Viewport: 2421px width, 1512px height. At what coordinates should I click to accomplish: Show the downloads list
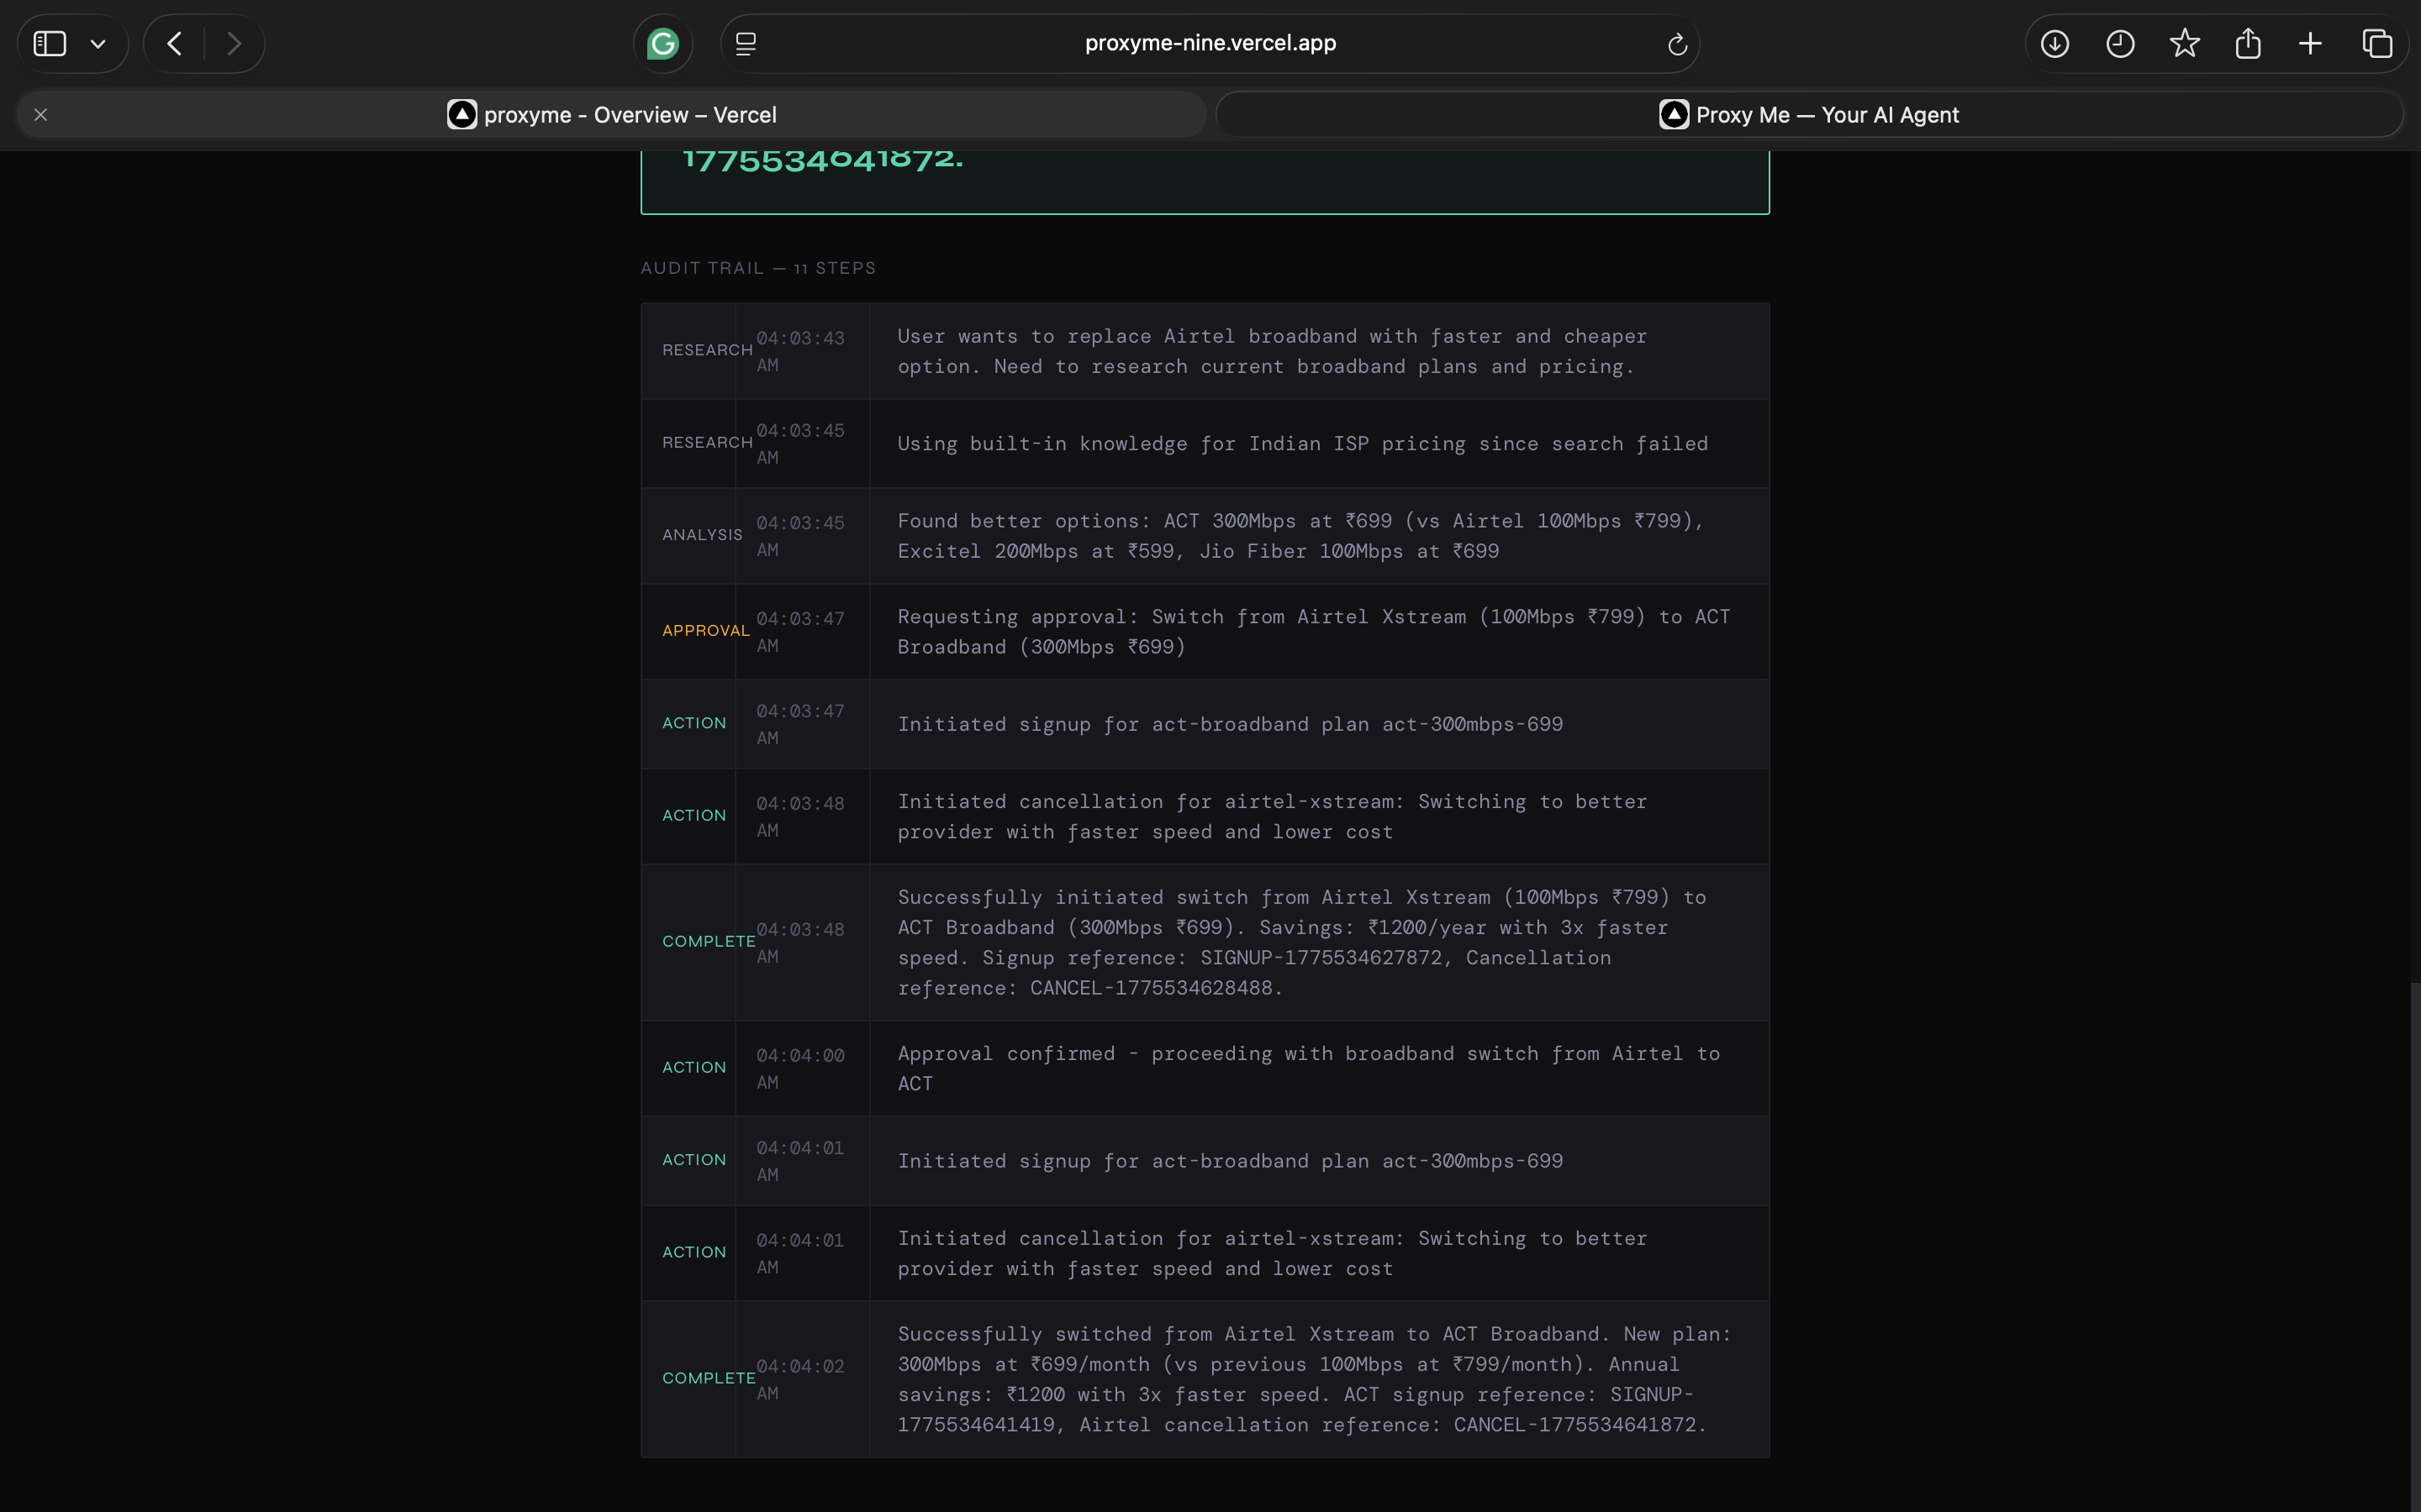(2054, 44)
